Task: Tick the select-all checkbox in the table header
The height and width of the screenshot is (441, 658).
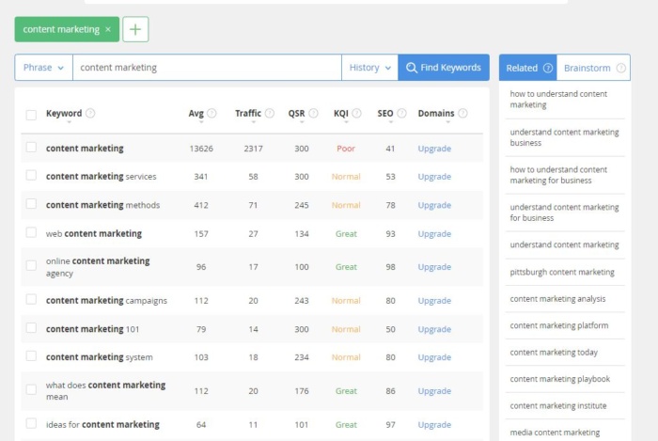Action: click(31, 115)
